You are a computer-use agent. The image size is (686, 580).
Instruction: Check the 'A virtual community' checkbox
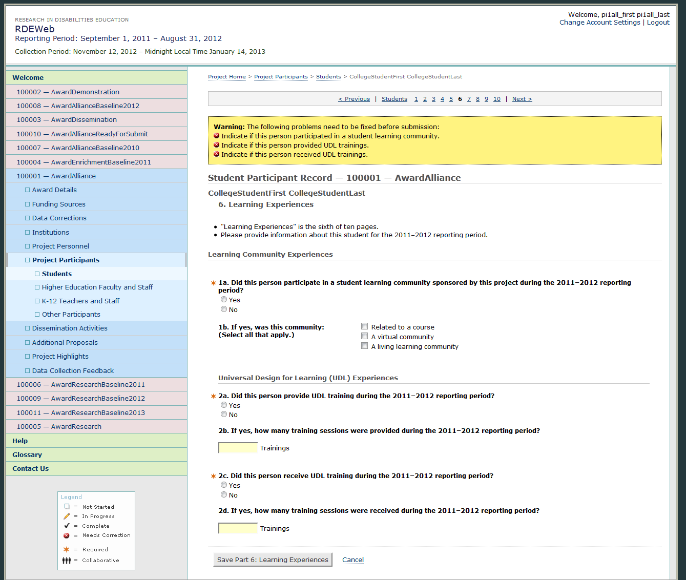pyautogui.click(x=365, y=337)
